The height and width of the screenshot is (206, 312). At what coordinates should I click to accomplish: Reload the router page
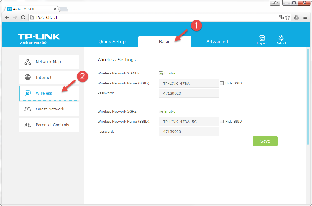click(23, 17)
